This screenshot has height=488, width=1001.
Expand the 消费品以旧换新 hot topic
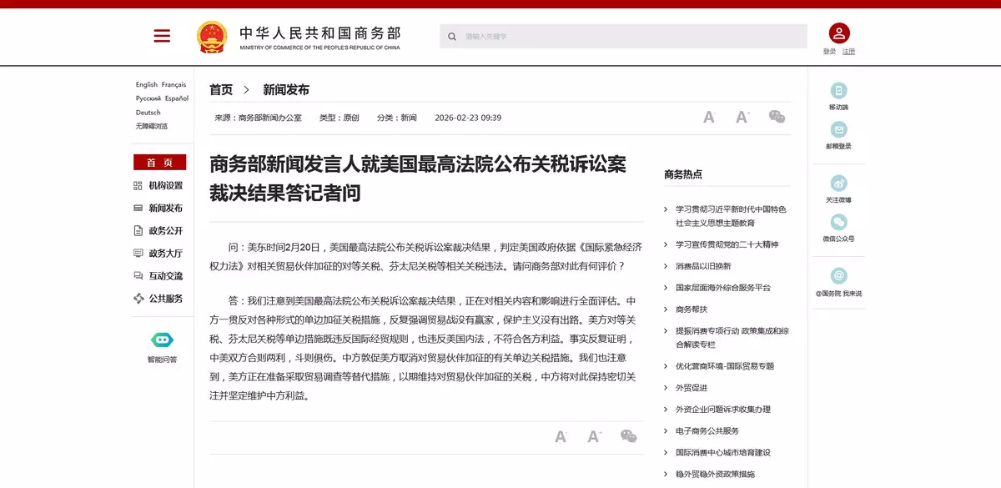tap(702, 266)
